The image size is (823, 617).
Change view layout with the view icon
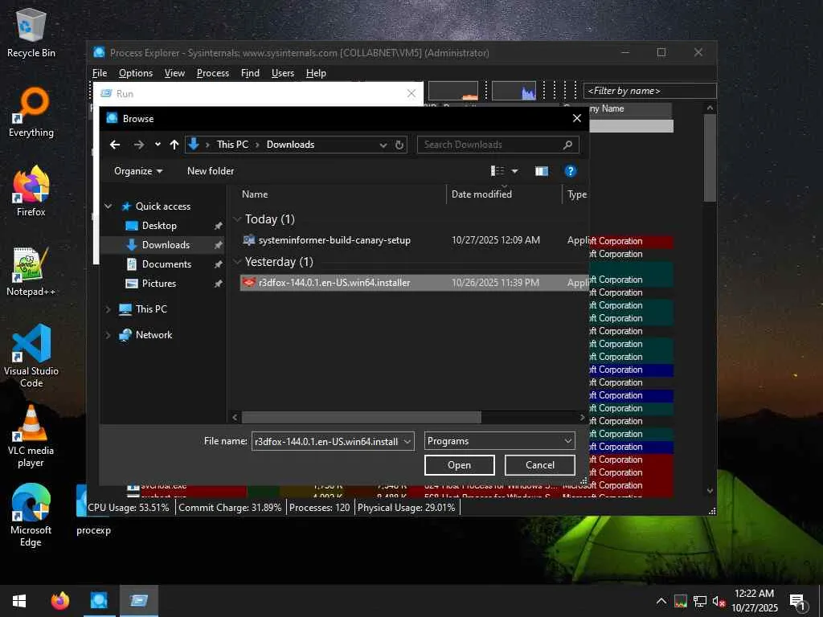pyautogui.click(x=497, y=171)
